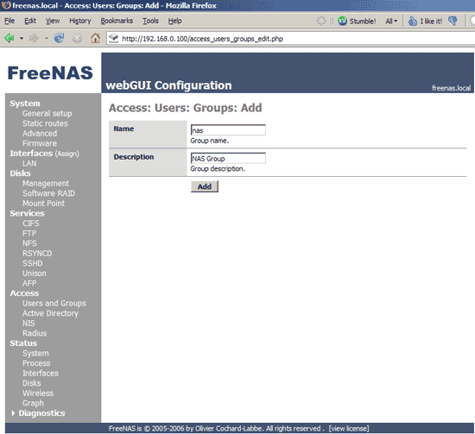Open the All topics dropdown
Viewport: 475px width, 434px height.
391,21
